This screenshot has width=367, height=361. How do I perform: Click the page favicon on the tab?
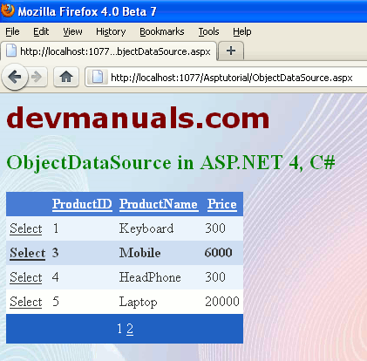[11, 51]
